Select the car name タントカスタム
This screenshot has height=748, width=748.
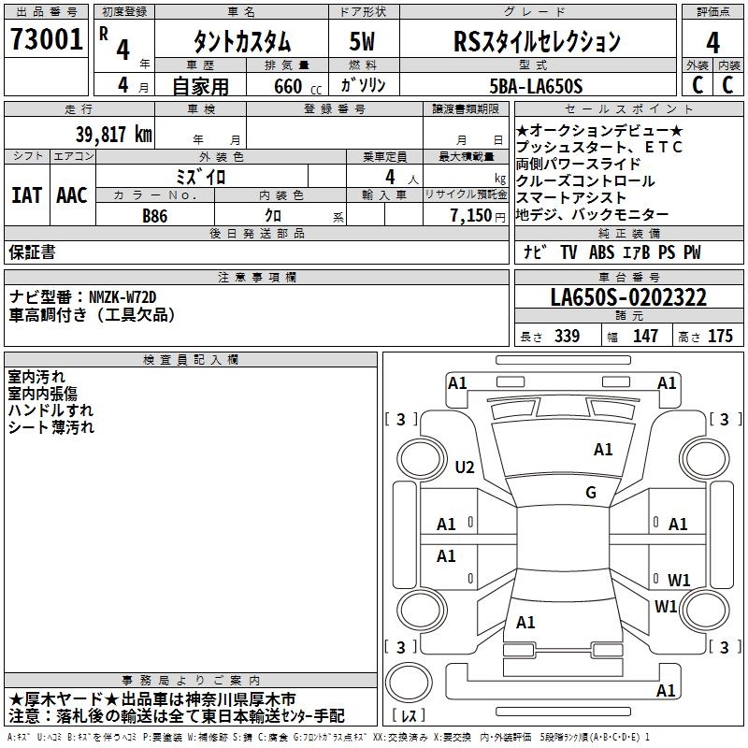click(x=242, y=41)
